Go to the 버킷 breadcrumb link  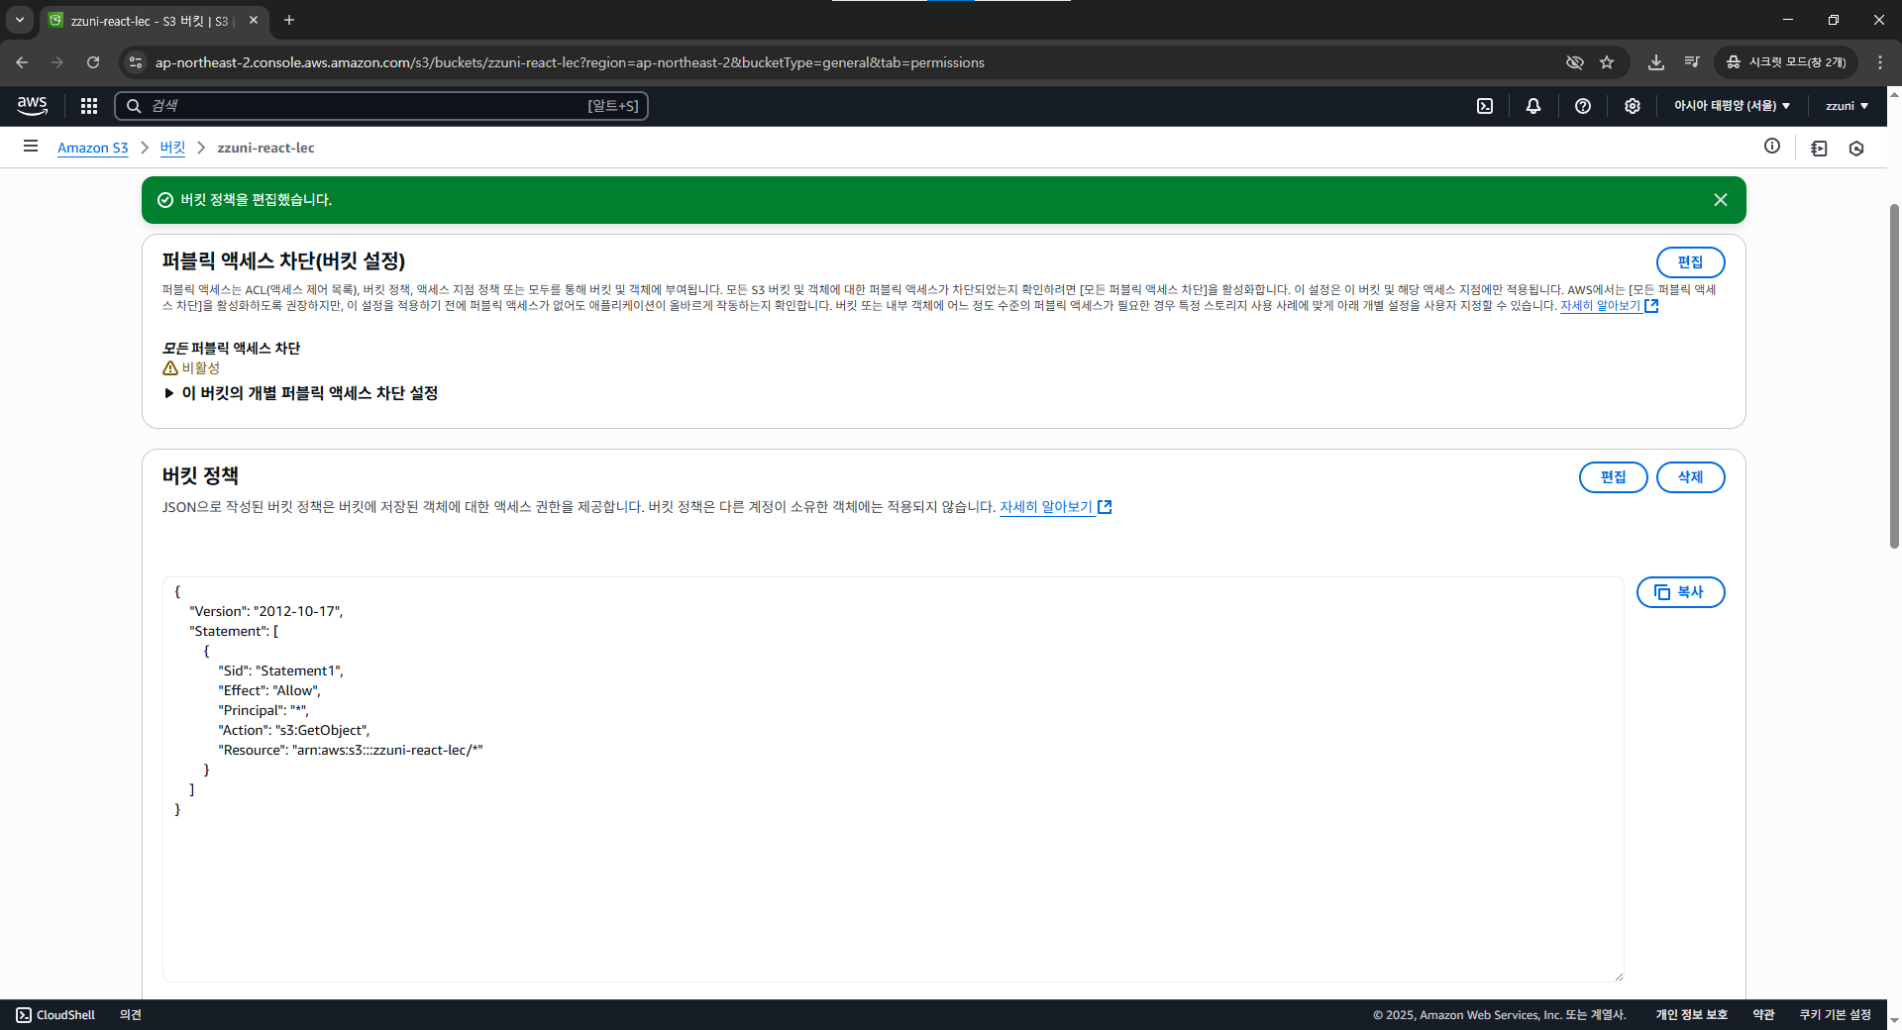[x=172, y=148]
